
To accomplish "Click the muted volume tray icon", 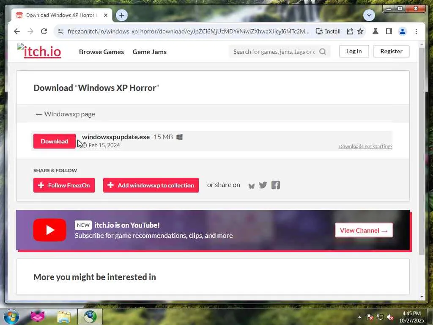I will 390,317.
